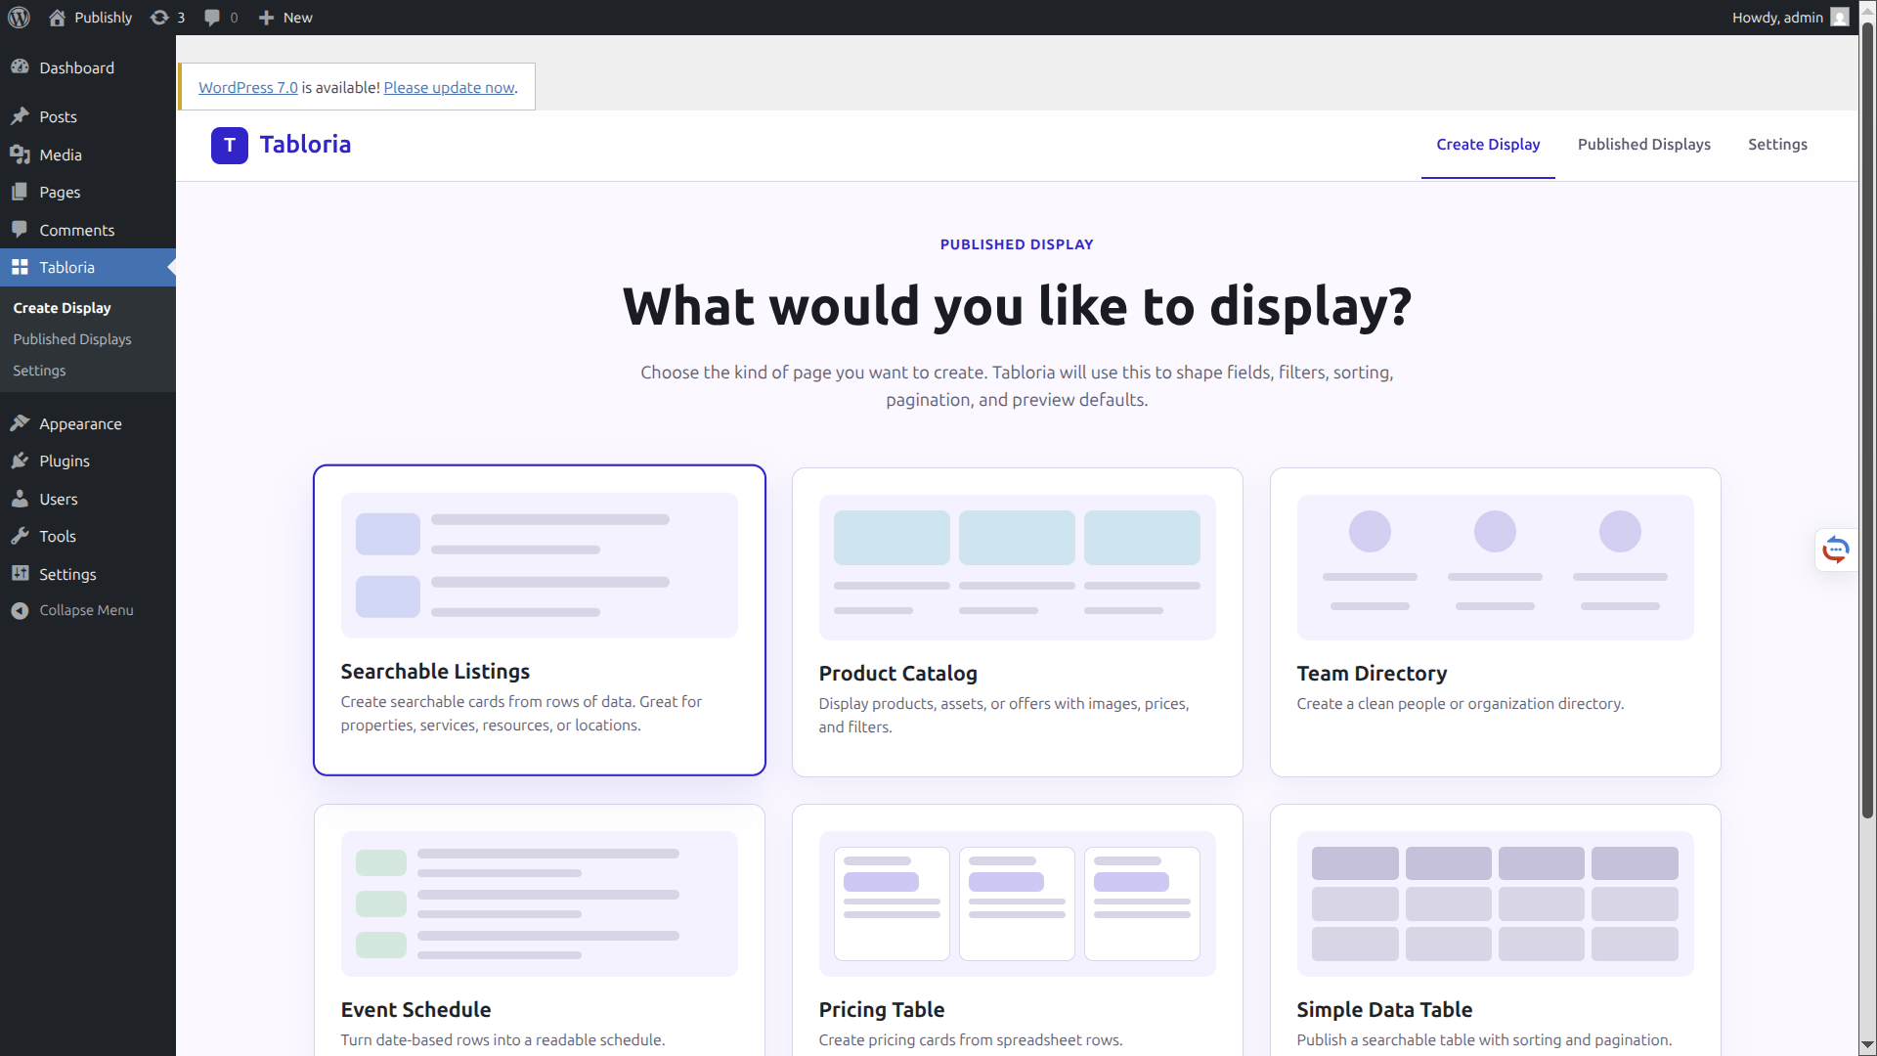Click the Please update now link
1877x1056 pixels.
coord(449,88)
